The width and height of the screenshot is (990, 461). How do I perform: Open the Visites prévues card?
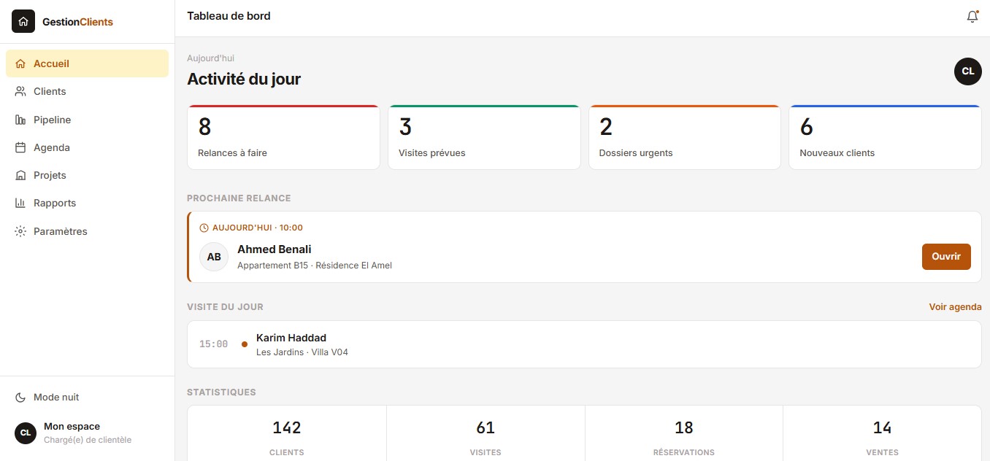tap(484, 137)
